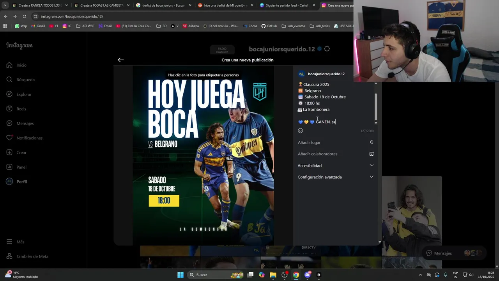
Task: Switch to tierlist de boca juniors tab
Action: coord(163,5)
